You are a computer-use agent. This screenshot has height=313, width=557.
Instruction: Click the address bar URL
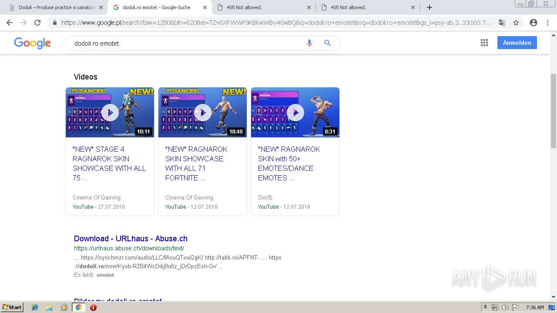click(276, 23)
